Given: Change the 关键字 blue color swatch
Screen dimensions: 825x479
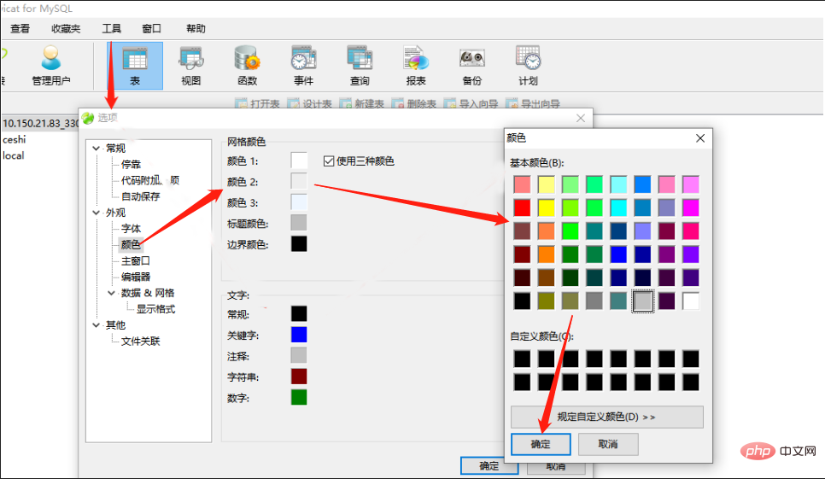Looking at the screenshot, I should coord(299,335).
